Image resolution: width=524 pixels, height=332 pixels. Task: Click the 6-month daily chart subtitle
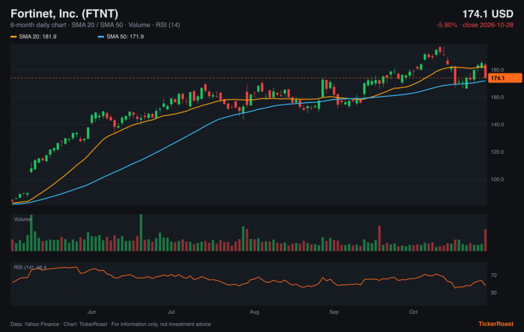pyautogui.click(x=95, y=25)
